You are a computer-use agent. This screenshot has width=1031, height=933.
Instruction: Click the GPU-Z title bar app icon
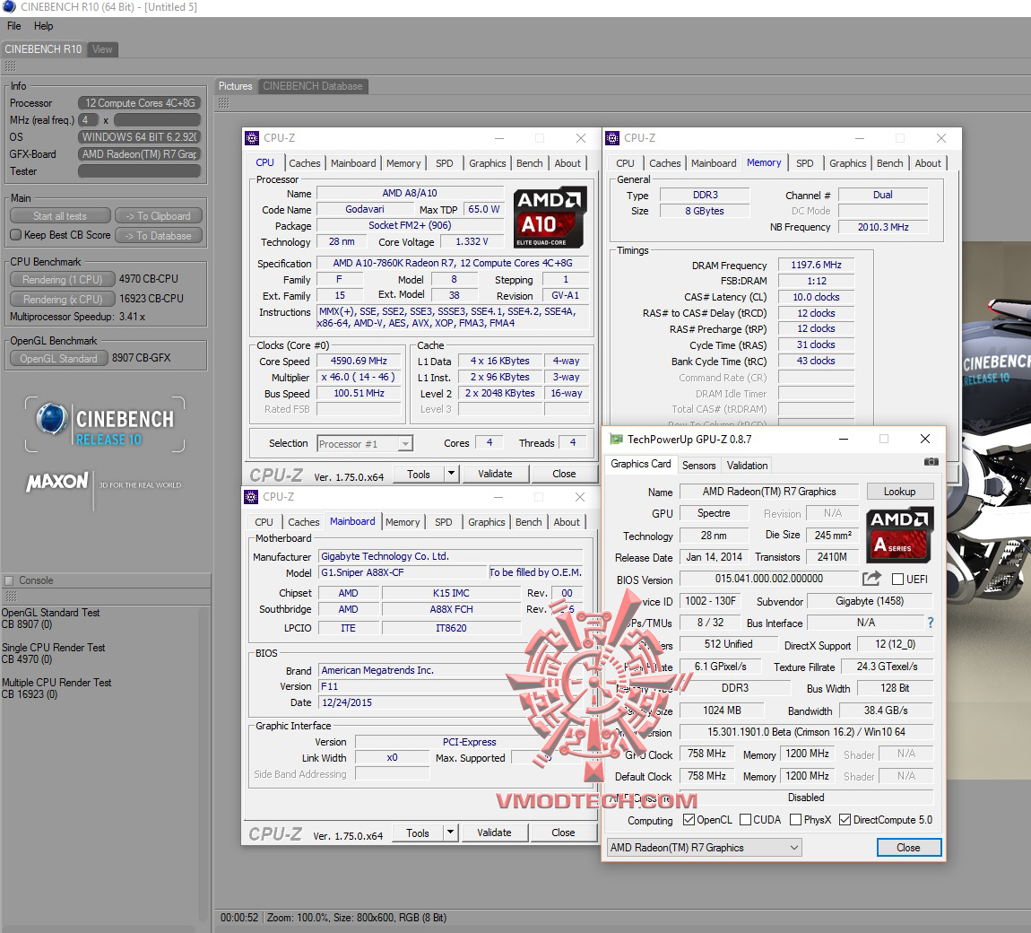coord(616,439)
